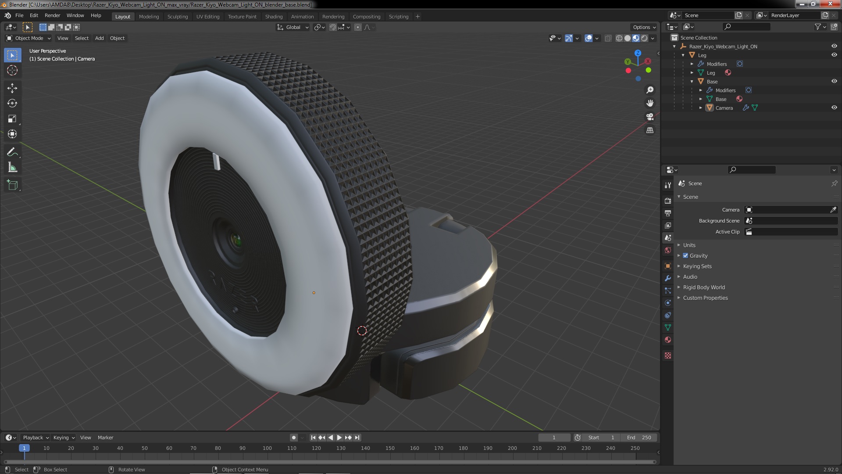Hide the Camera object in outliner
This screenshot has width=842, height=474.
834,108
